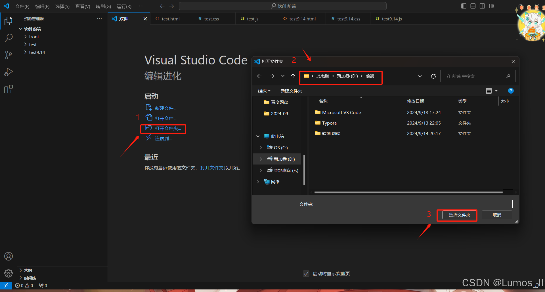Expand OS (C:) drive in dialog tree
The image size is (545, 292).
coord(261,148)
